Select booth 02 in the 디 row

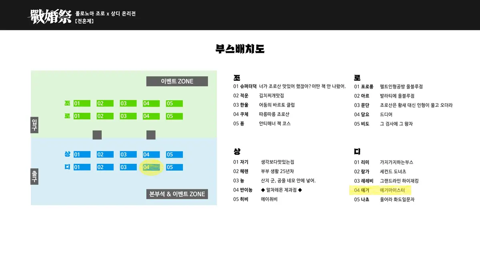(x=105, y=167)
